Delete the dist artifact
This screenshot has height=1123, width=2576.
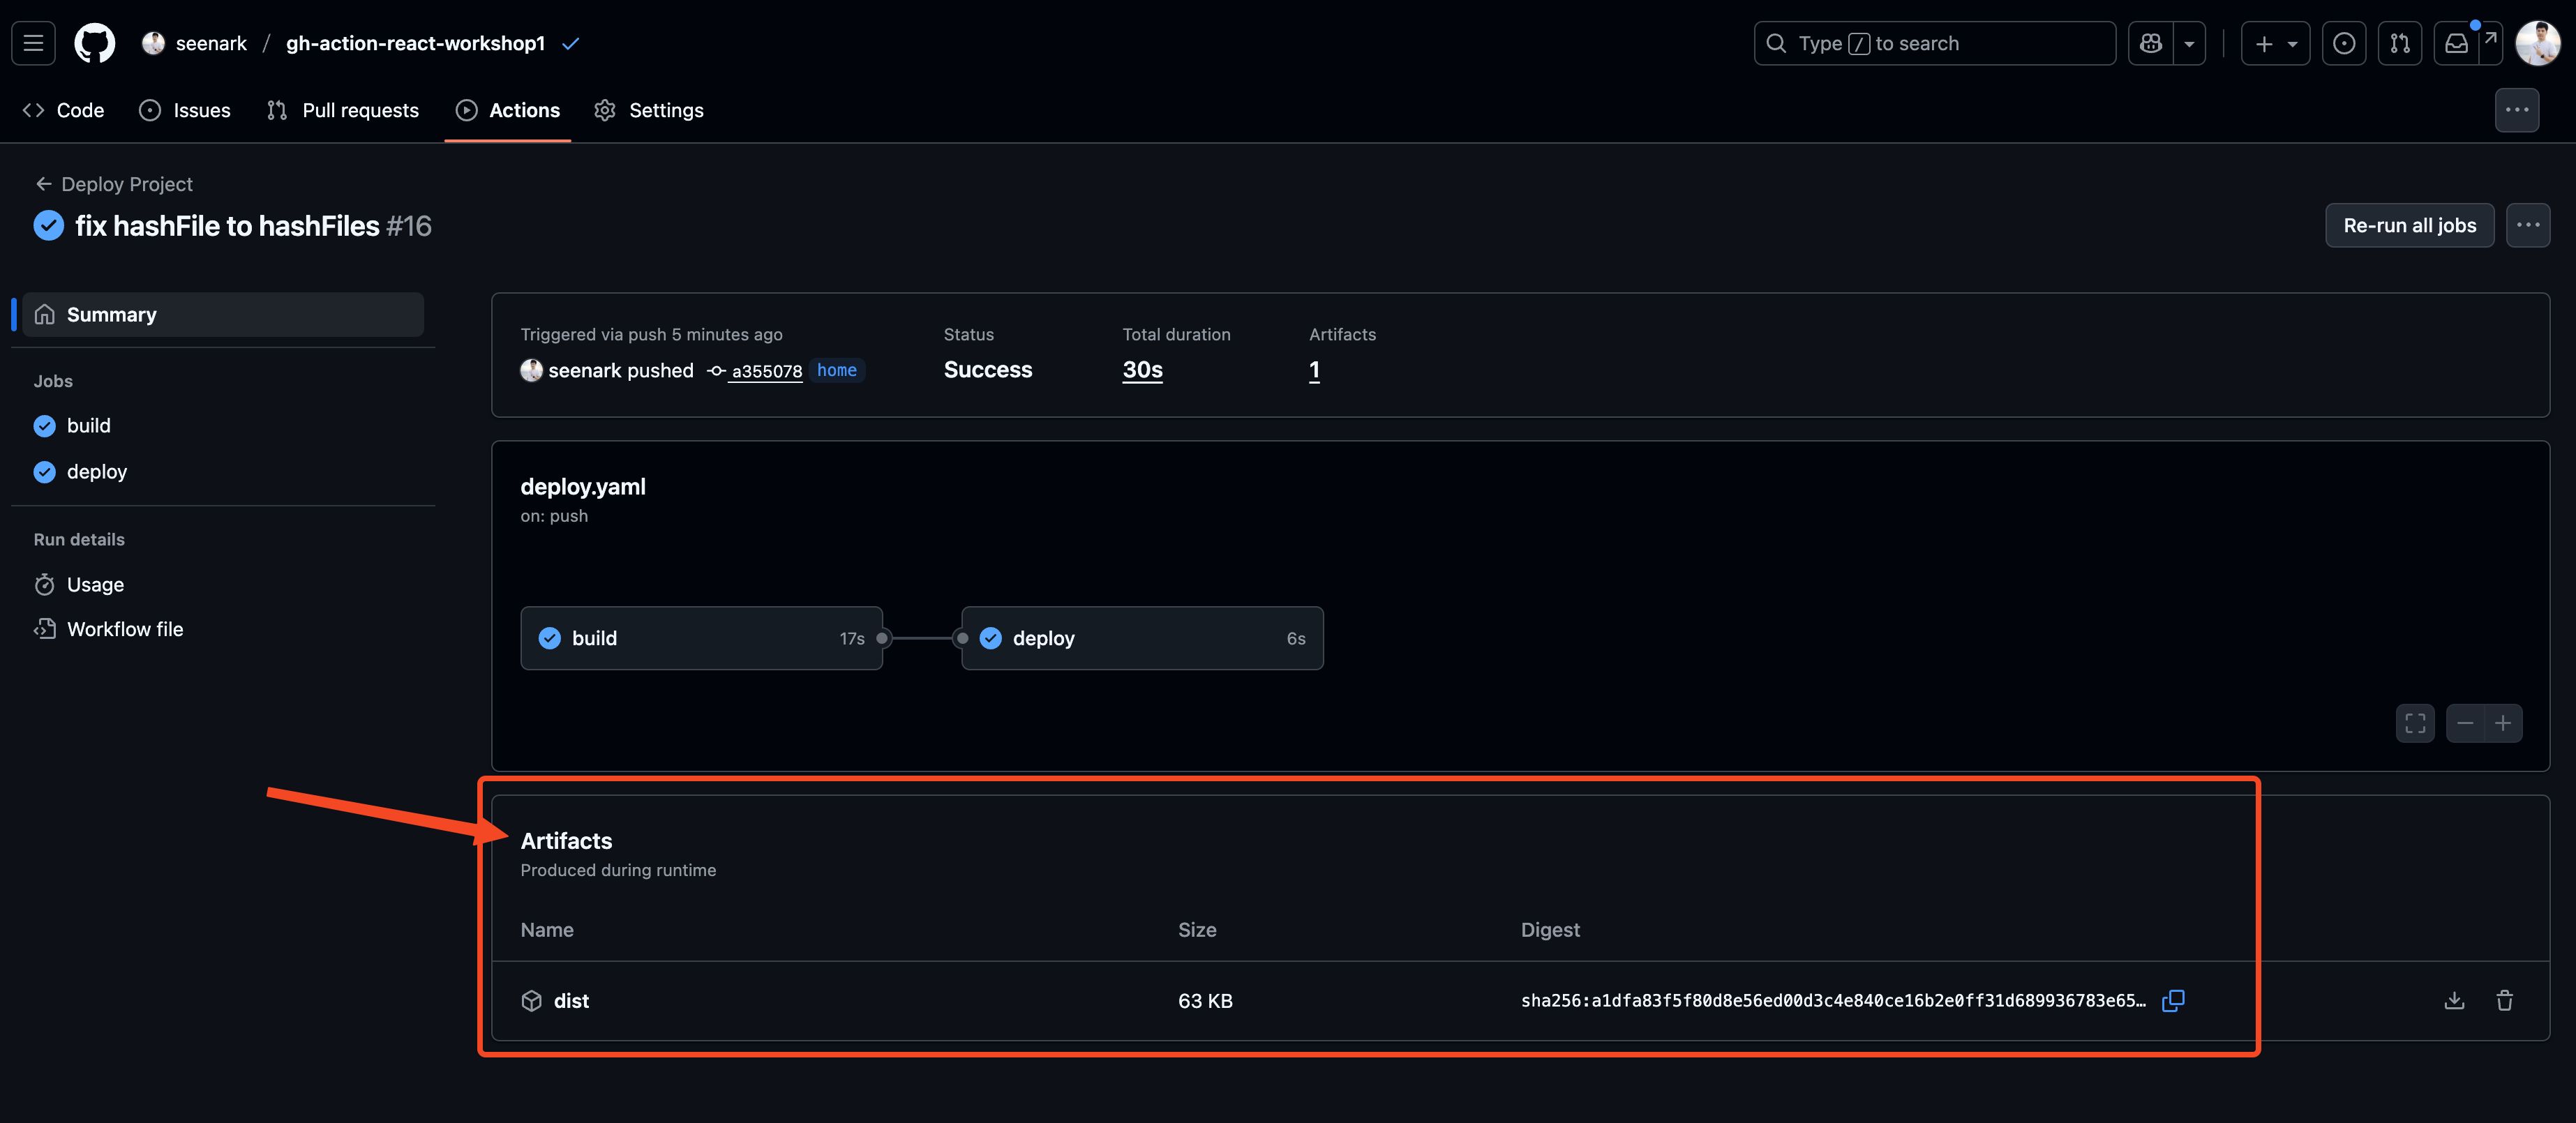pos(2504,1000)
